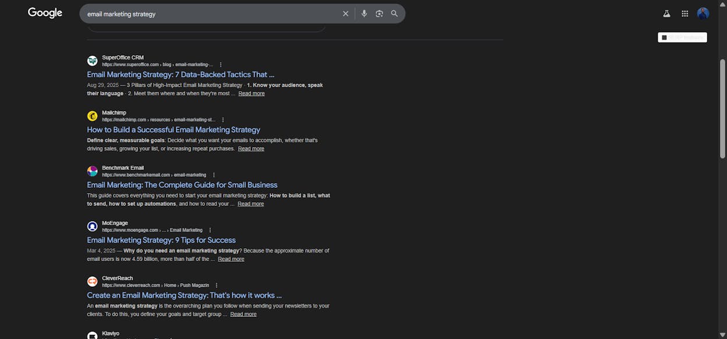
Task: Click Read more under Mailchimp snippet
Action: pos(251,149)
